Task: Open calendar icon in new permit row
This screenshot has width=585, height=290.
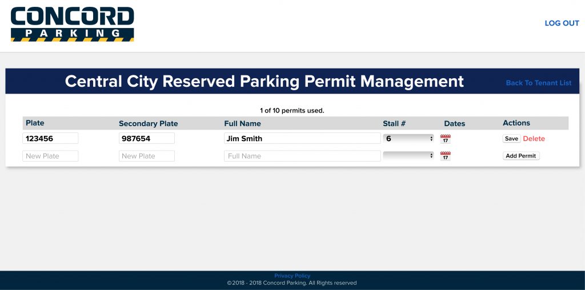Action: tap(446, 156)
